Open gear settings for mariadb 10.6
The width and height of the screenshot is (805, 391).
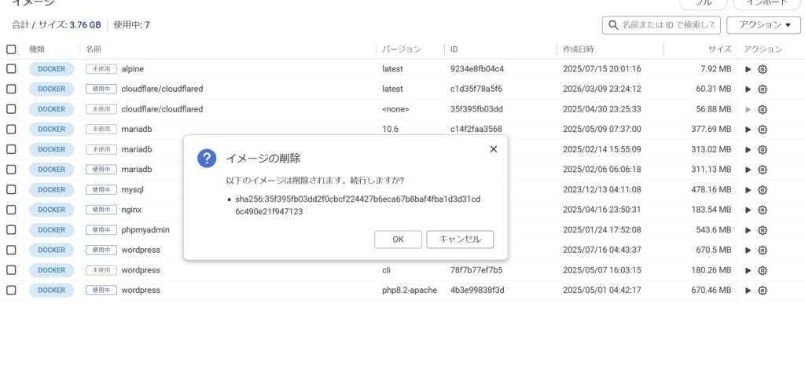(763, 130)
